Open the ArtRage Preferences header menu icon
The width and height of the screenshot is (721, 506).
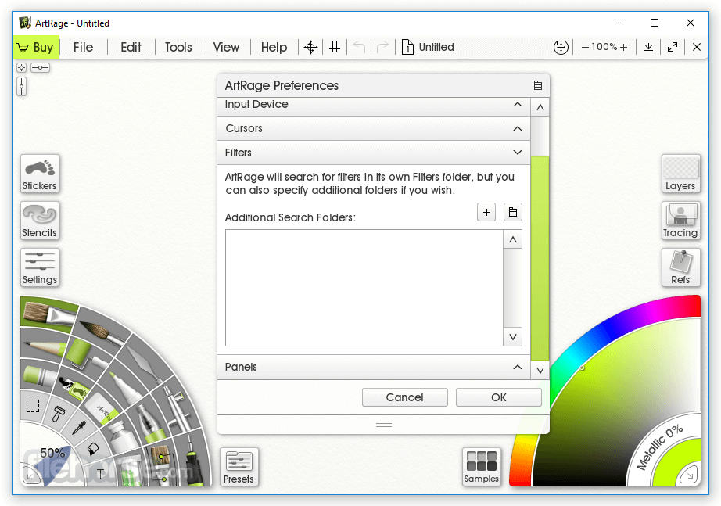(537, 85)
